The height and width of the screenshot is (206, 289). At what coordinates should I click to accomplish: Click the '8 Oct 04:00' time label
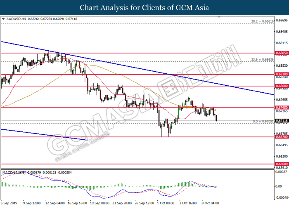[210, 203]
